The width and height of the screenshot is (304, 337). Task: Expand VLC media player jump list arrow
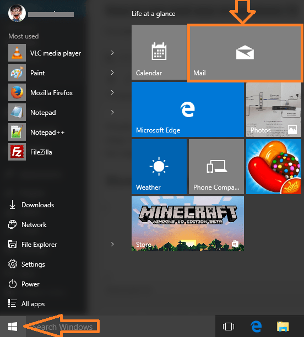[x=112, y=53]
